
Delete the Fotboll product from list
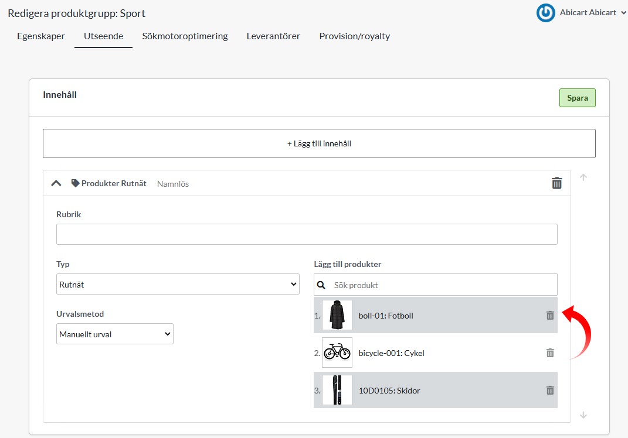550,316
